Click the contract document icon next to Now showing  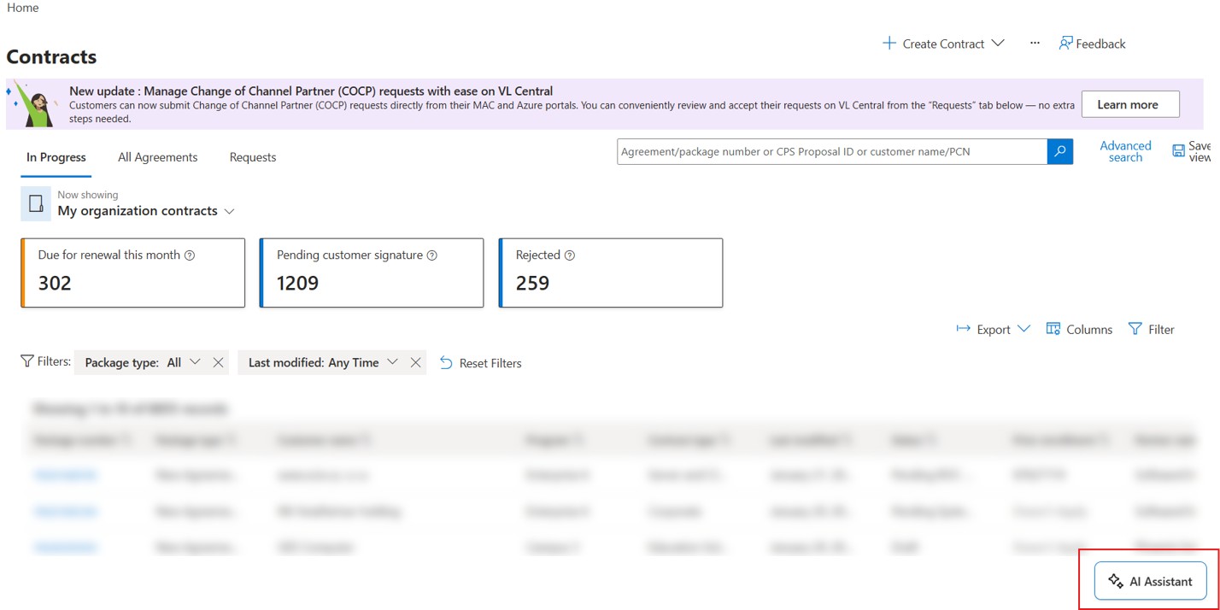36,204
